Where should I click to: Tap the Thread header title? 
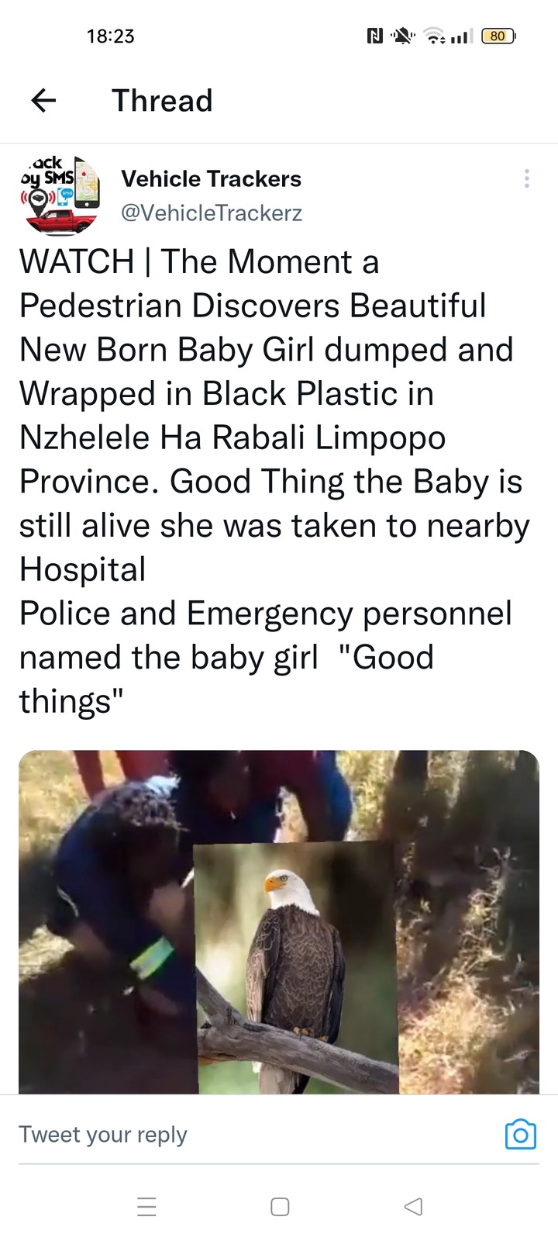pos(162,100)
